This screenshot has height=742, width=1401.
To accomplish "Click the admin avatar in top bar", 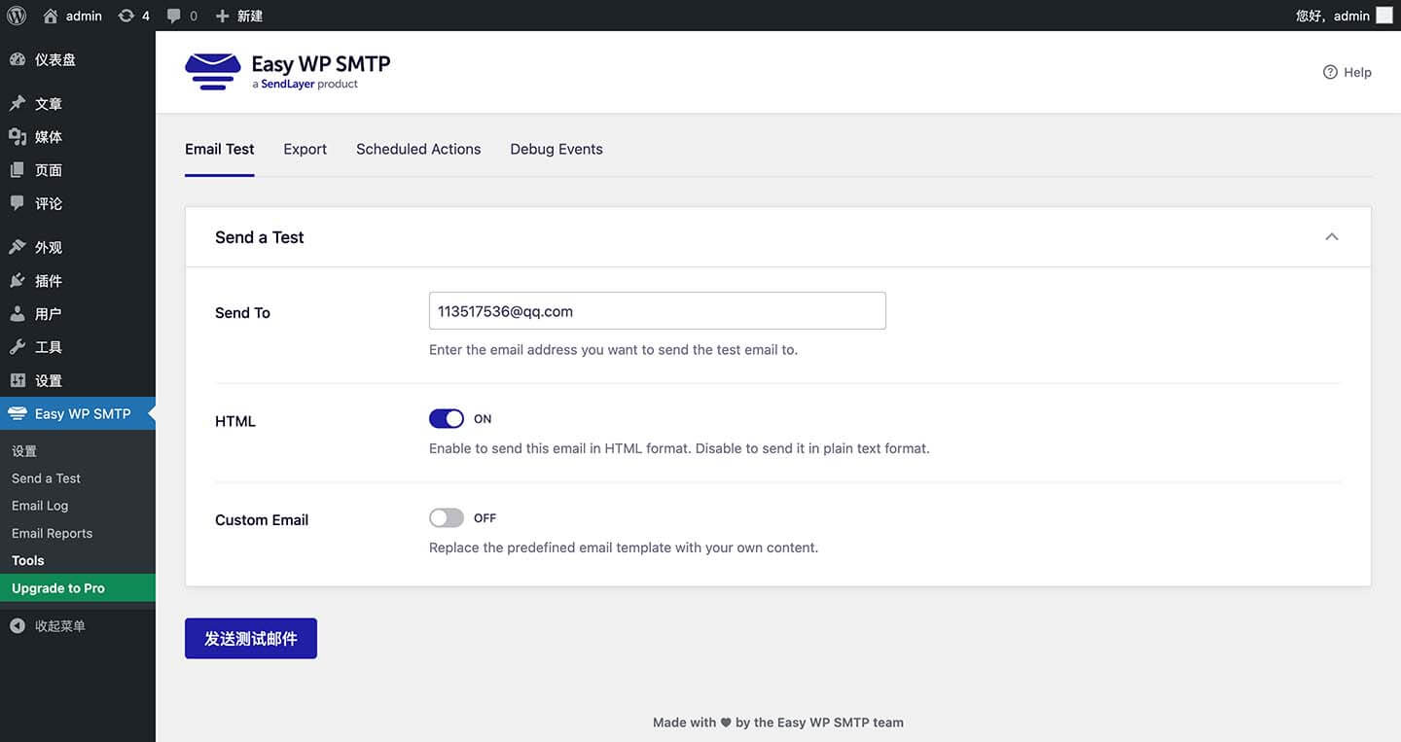I will 1383,16.
